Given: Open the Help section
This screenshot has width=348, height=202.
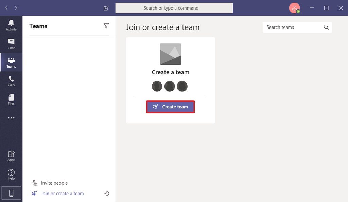Looking at the screenshot, I should click(x=11, y=174).
